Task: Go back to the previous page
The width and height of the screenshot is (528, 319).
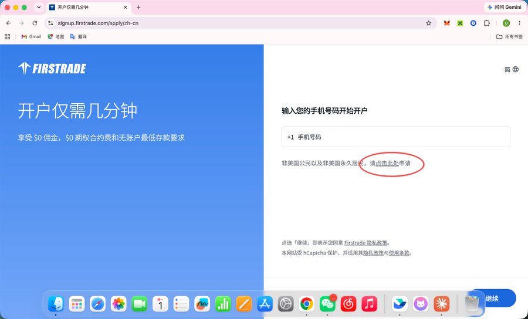Action: 8,23
